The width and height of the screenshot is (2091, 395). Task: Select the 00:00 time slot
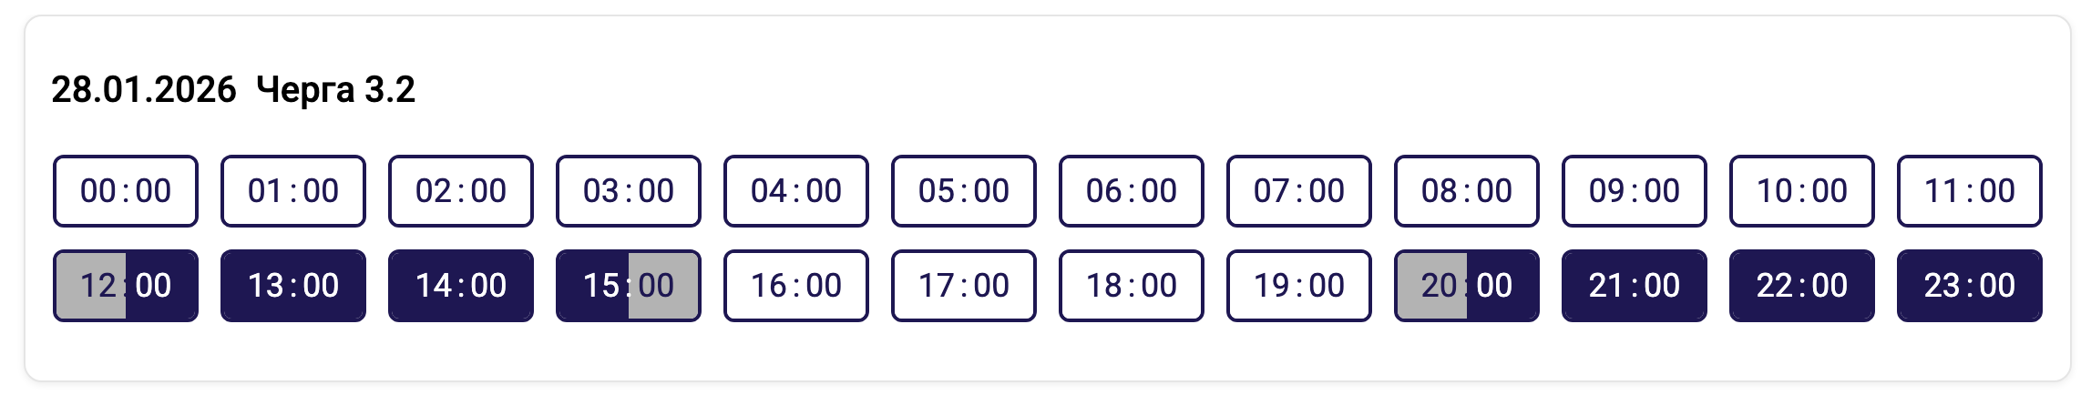[126, 191]
